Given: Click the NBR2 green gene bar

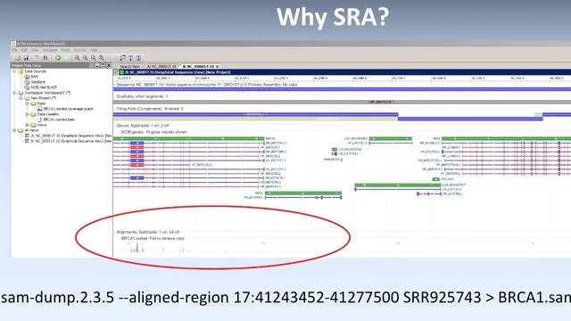Looking at the screenshot, I should coord(303,193).
